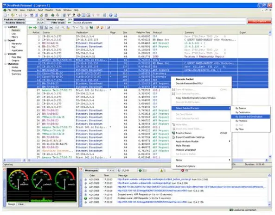Click the packets/s gauge dial
Viewport: 275px width, 215px height.
pyautogui.click(x=42, y=180)
